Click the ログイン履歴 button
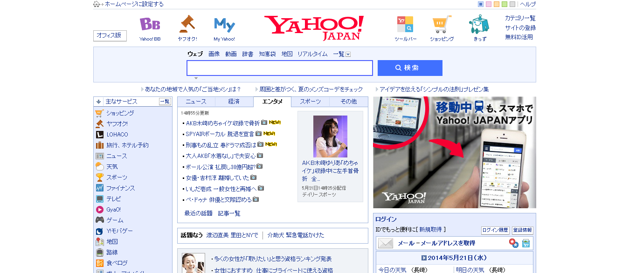The image size is (629, 273). point(495,230)
